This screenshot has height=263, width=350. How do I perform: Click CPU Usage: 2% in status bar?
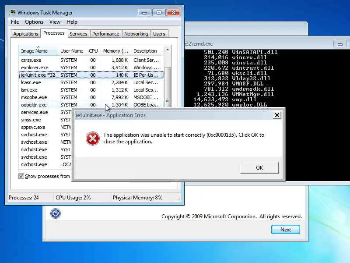click(x=73, y=198)
